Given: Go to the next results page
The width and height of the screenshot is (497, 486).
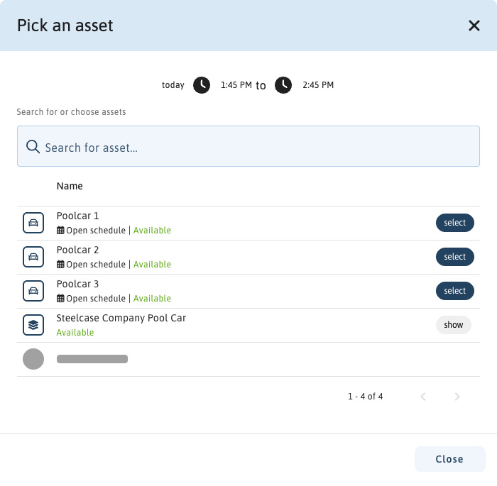Looking at the screenshot, I should pos(457,397).
